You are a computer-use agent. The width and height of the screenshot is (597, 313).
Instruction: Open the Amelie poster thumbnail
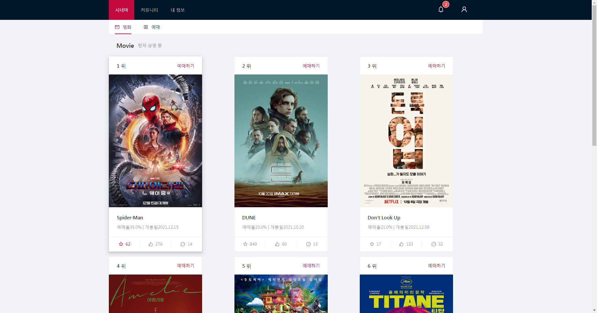(x=155, y=294)
